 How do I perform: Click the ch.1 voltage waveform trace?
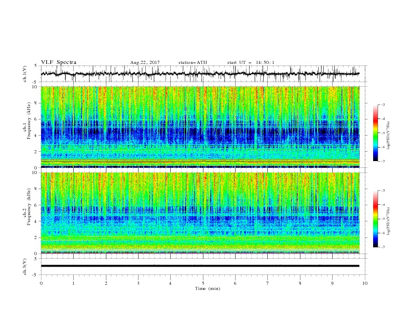click(x=200, y=74)
